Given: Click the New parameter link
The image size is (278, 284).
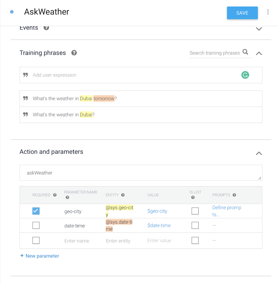Looking at the screenshot, I should [x=40, y=256].
